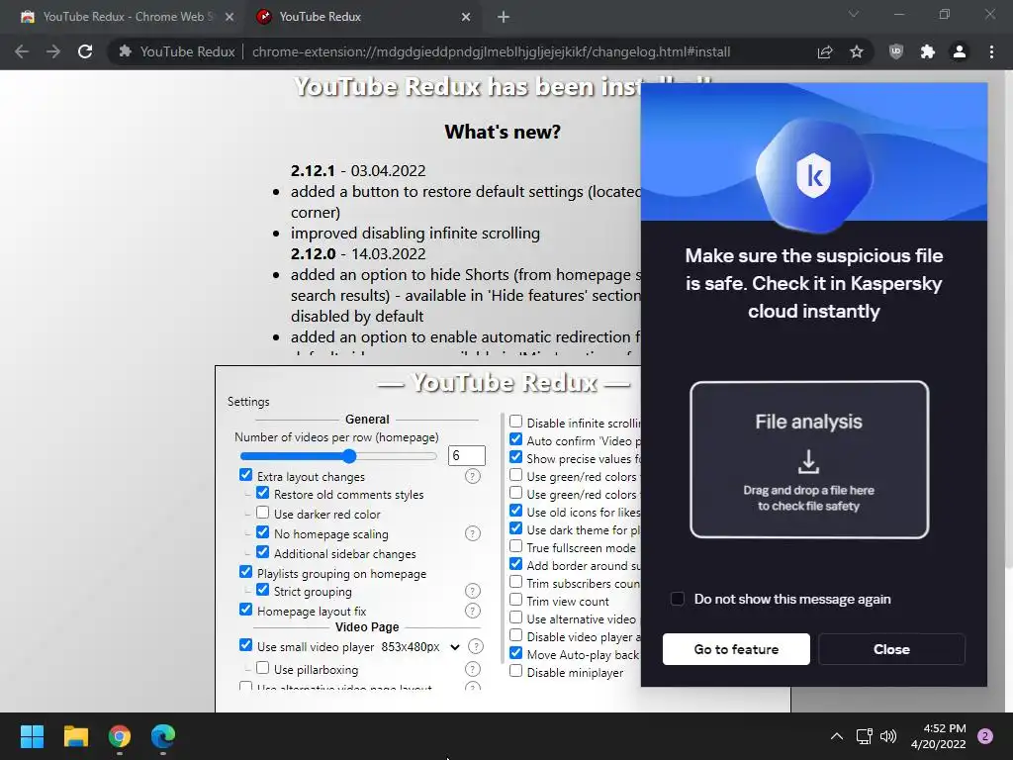Uncheck Strict grouping option
Screen dimensions: 1013x760
coord(262,590)
